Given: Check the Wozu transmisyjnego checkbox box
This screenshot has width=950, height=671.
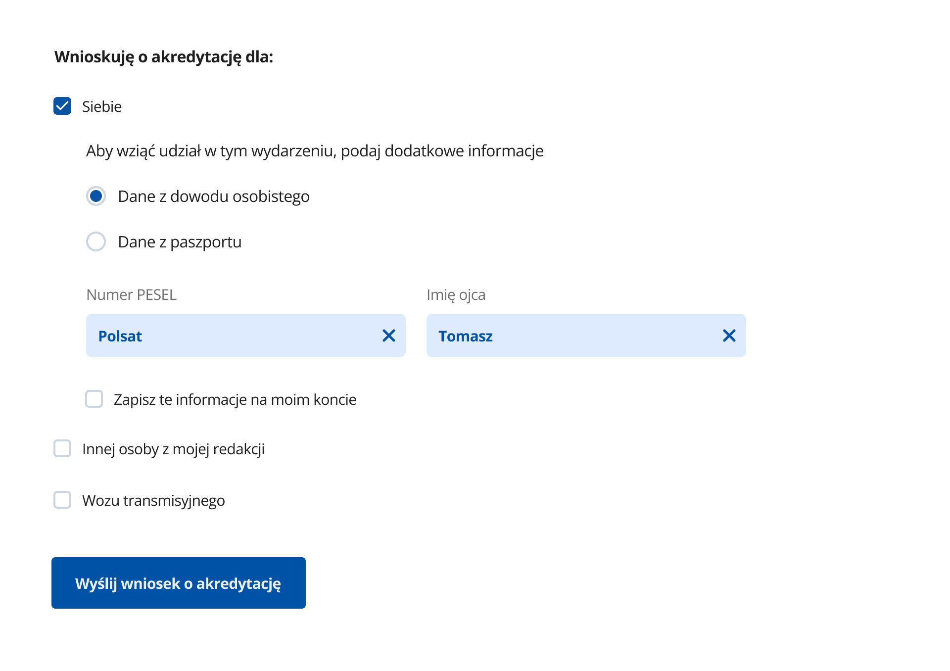Looking at the screenshot, I should 62,500.
